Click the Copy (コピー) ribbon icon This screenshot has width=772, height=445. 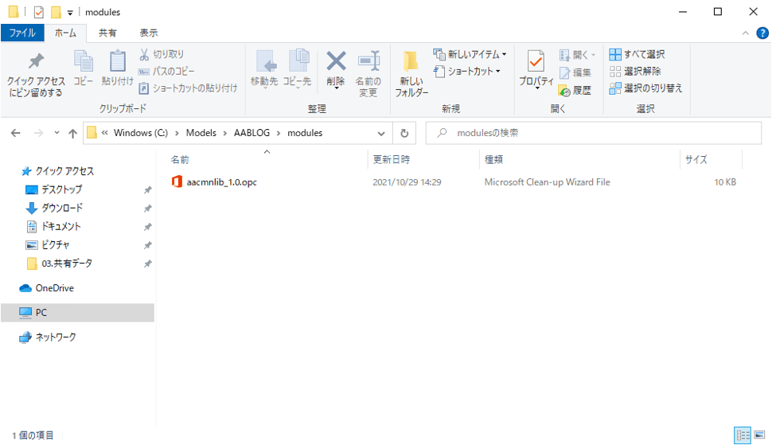(x=84, y=61)
